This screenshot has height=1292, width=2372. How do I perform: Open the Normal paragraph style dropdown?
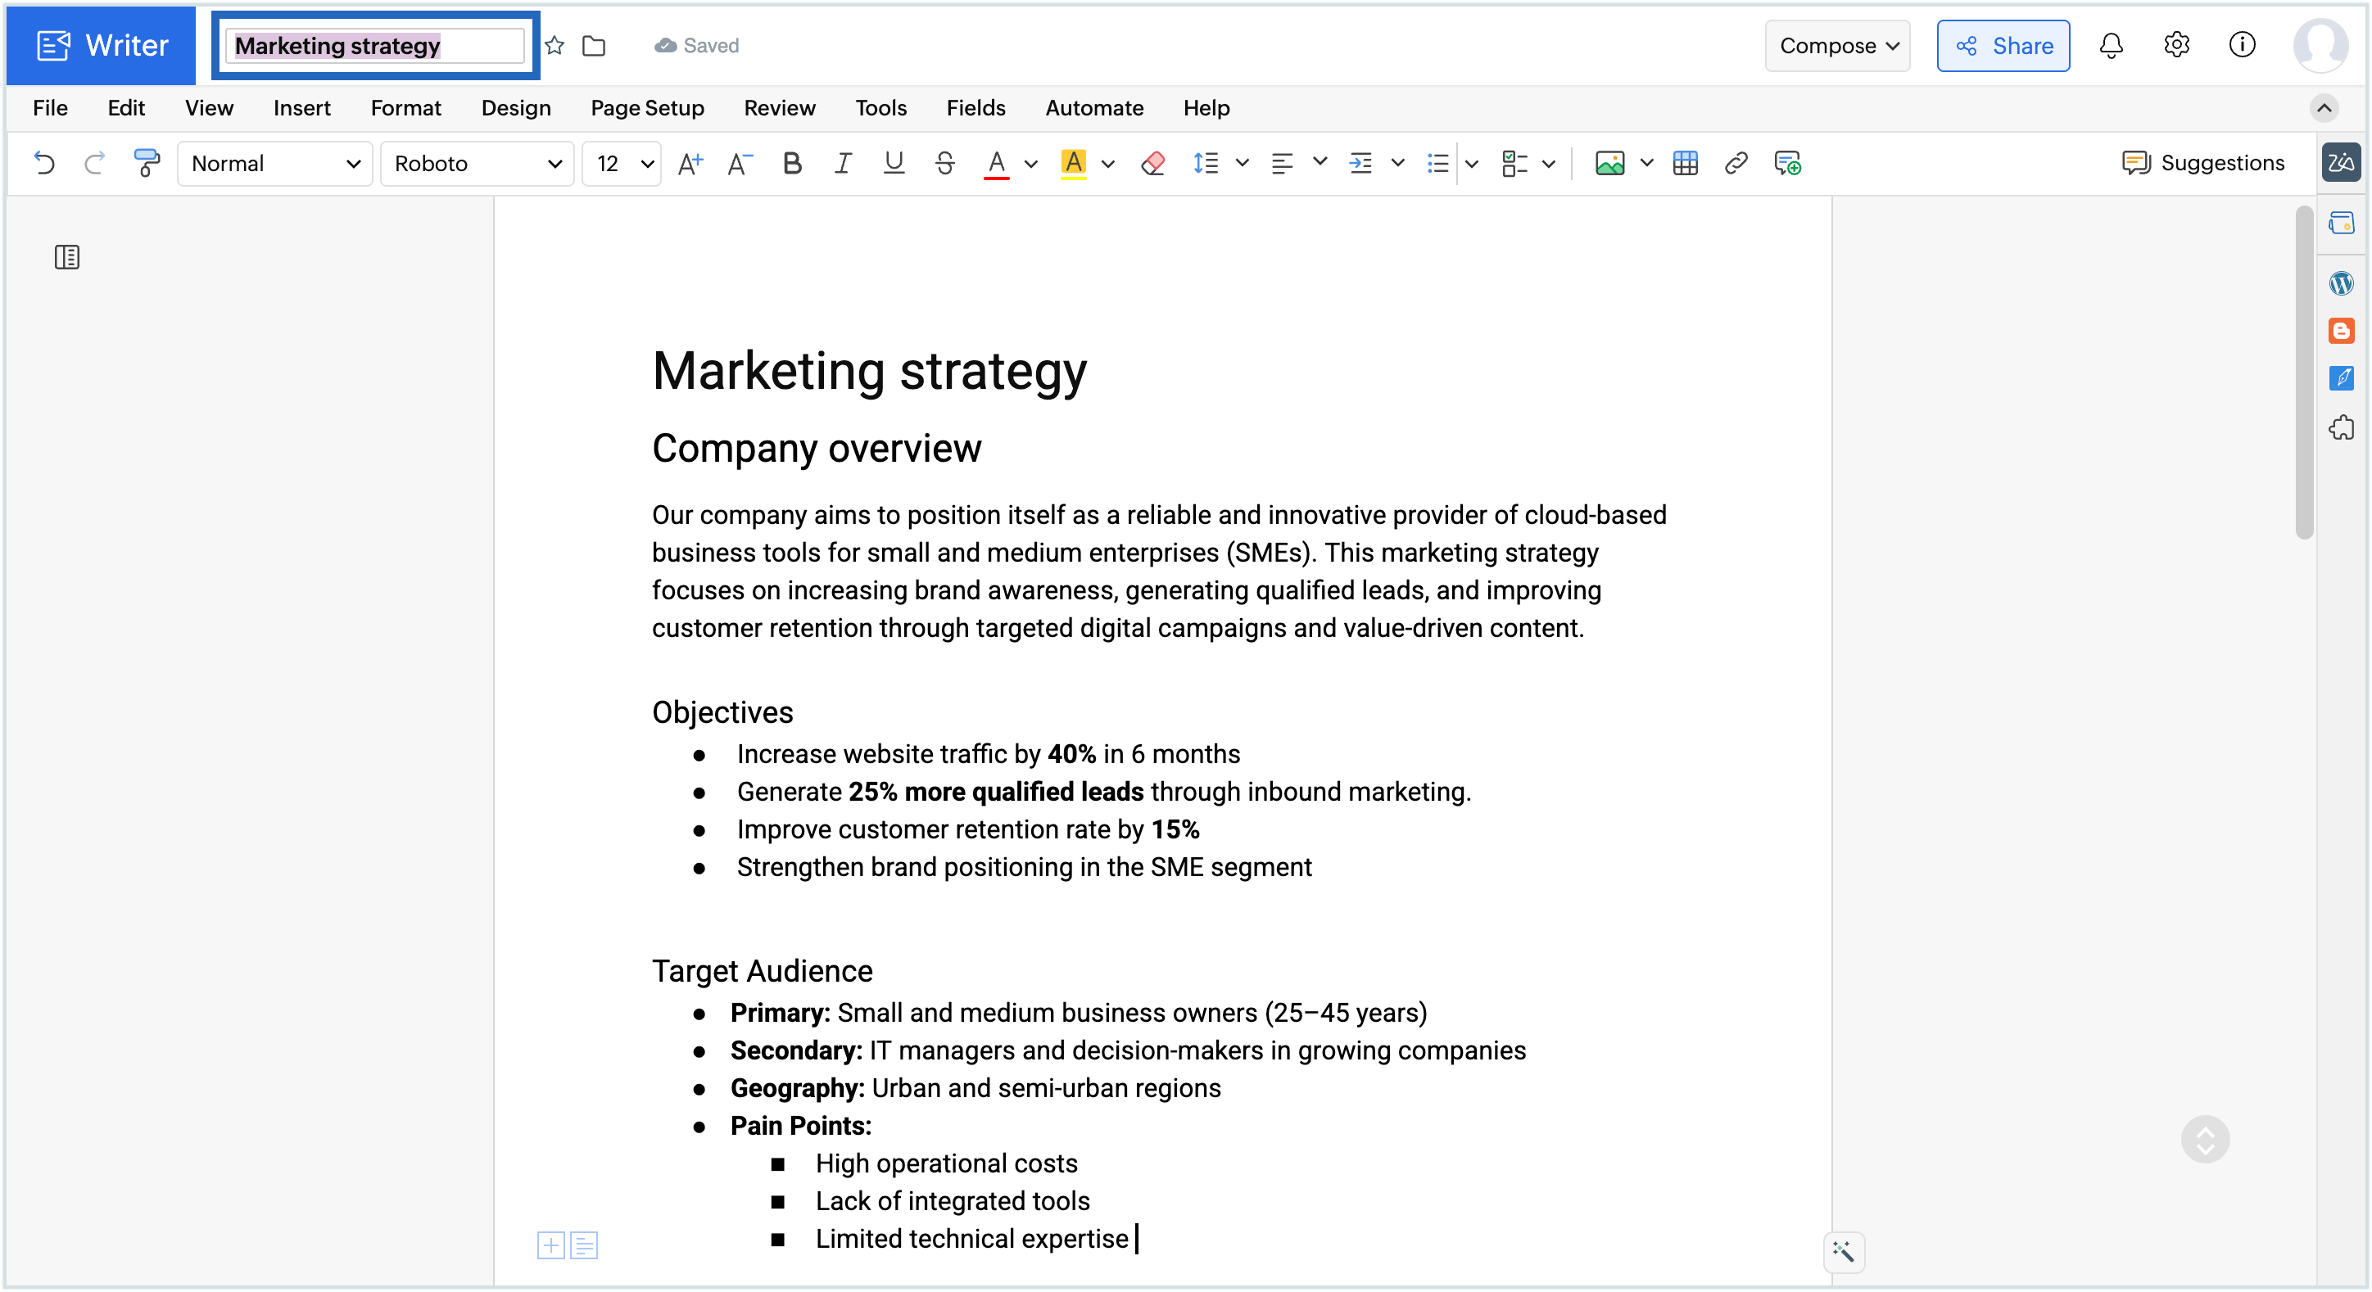[x=274, y=163]
